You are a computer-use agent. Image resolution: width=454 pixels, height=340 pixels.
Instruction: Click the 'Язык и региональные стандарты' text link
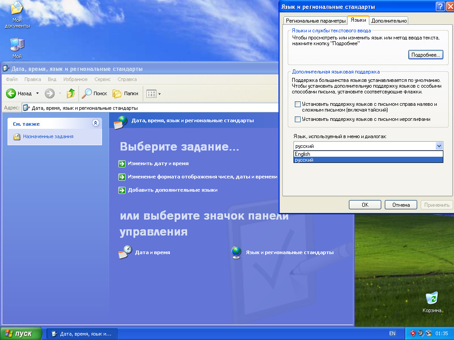(290, 252)
